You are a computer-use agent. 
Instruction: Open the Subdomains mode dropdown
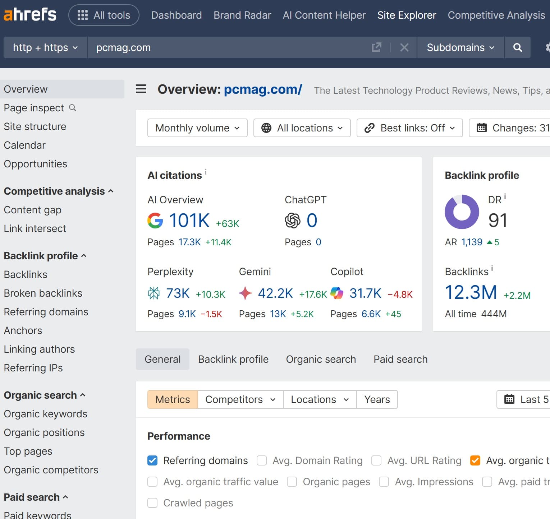pos(460,47)
